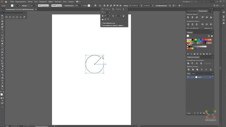
Task: Toggle constrain width and height proportions link
Action: 113,9
